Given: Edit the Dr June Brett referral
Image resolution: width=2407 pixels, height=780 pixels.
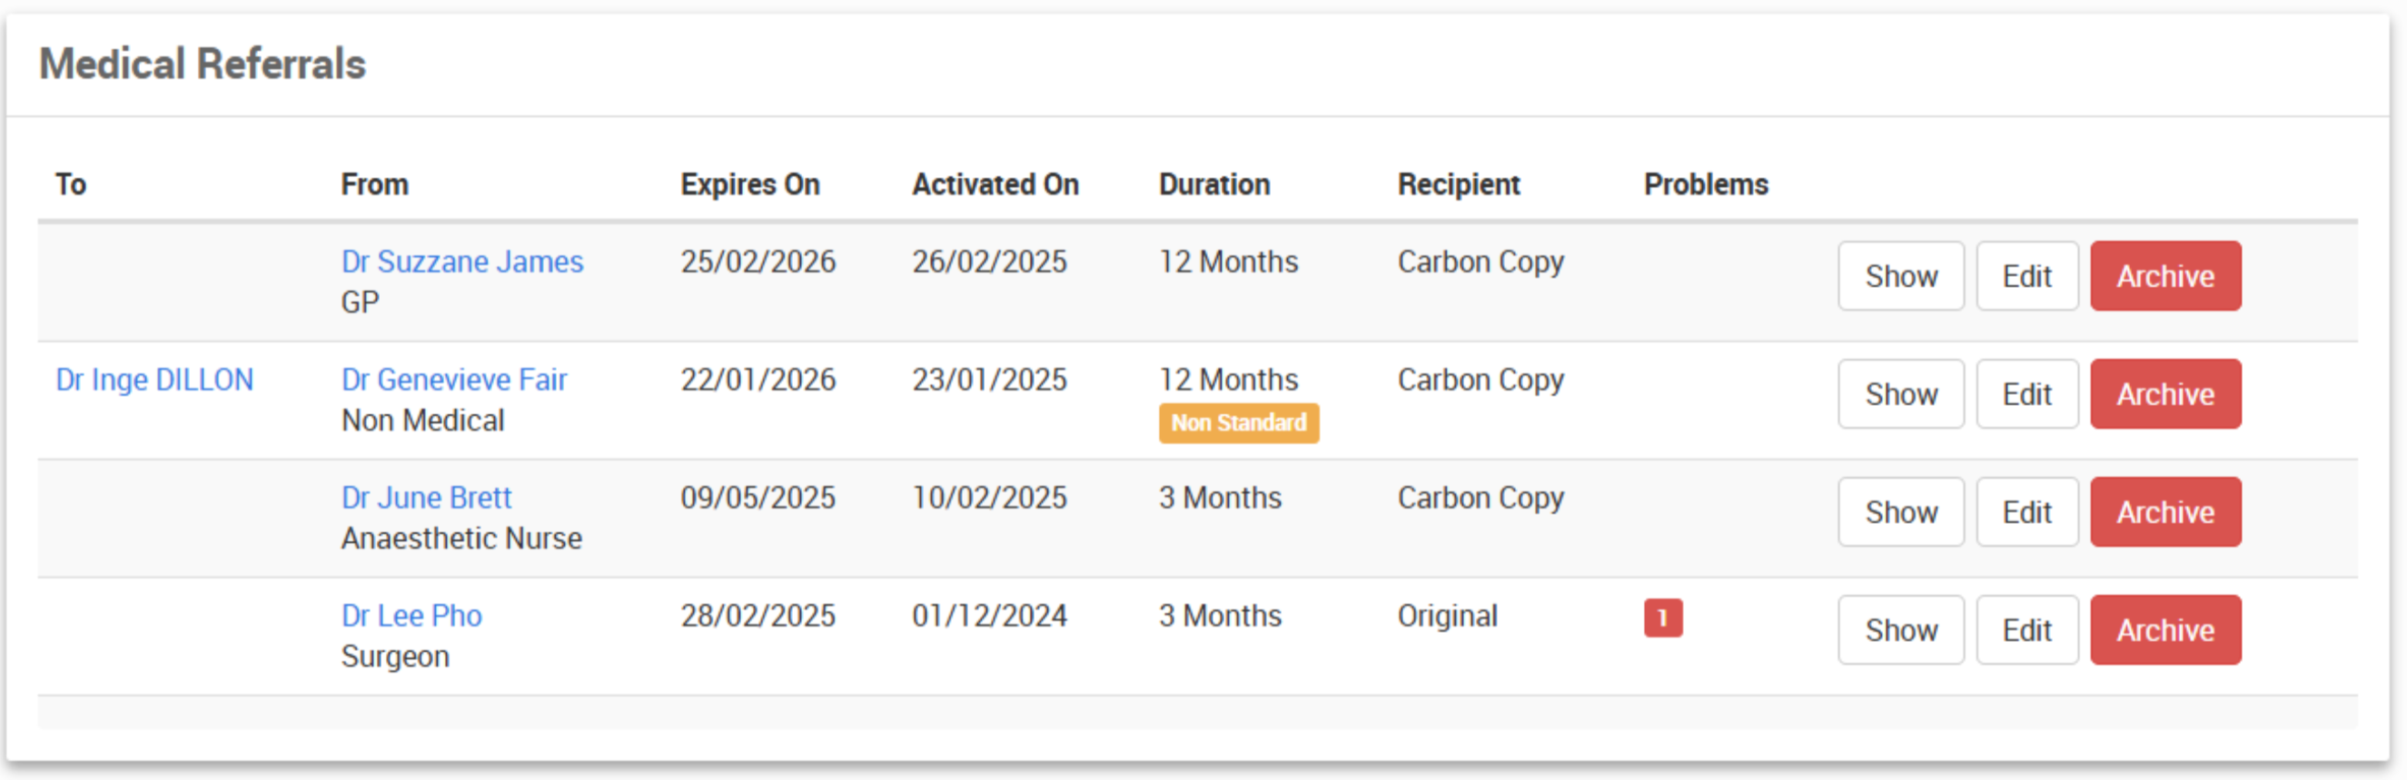Looking at the screenshot, I should [x=2026, y=513].
